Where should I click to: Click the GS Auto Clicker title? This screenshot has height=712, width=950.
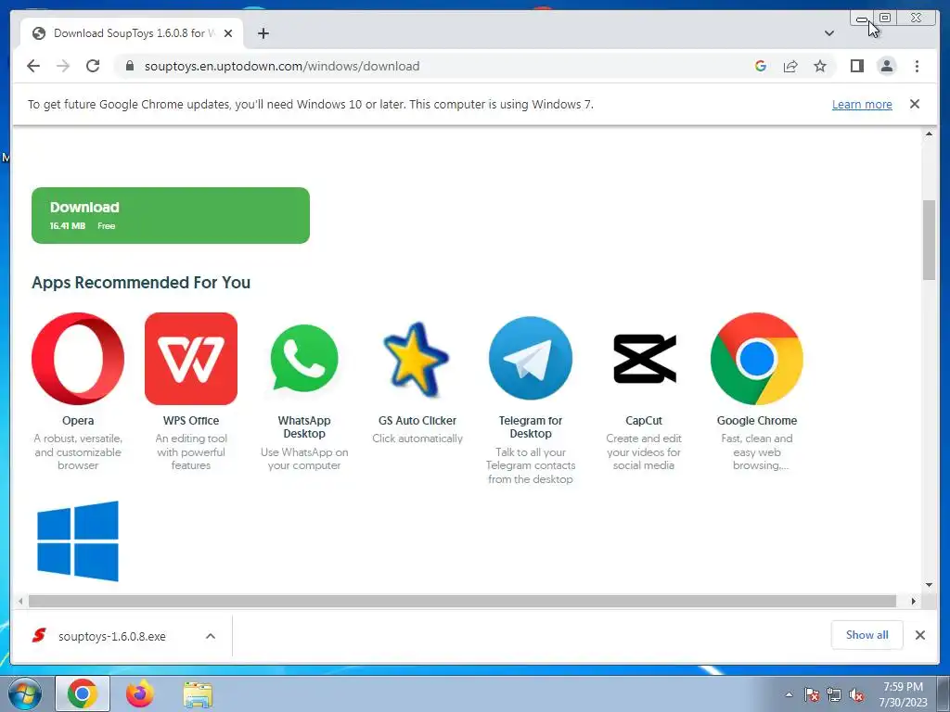417,420
